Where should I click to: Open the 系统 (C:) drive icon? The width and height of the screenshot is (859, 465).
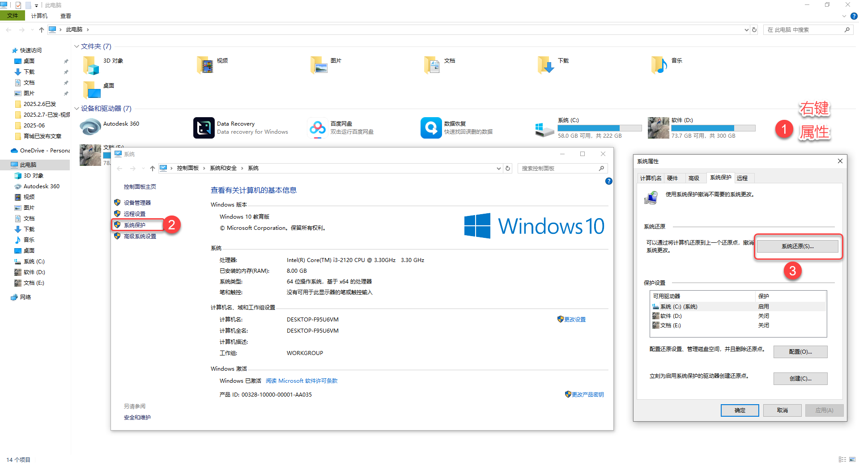point(544,129)
